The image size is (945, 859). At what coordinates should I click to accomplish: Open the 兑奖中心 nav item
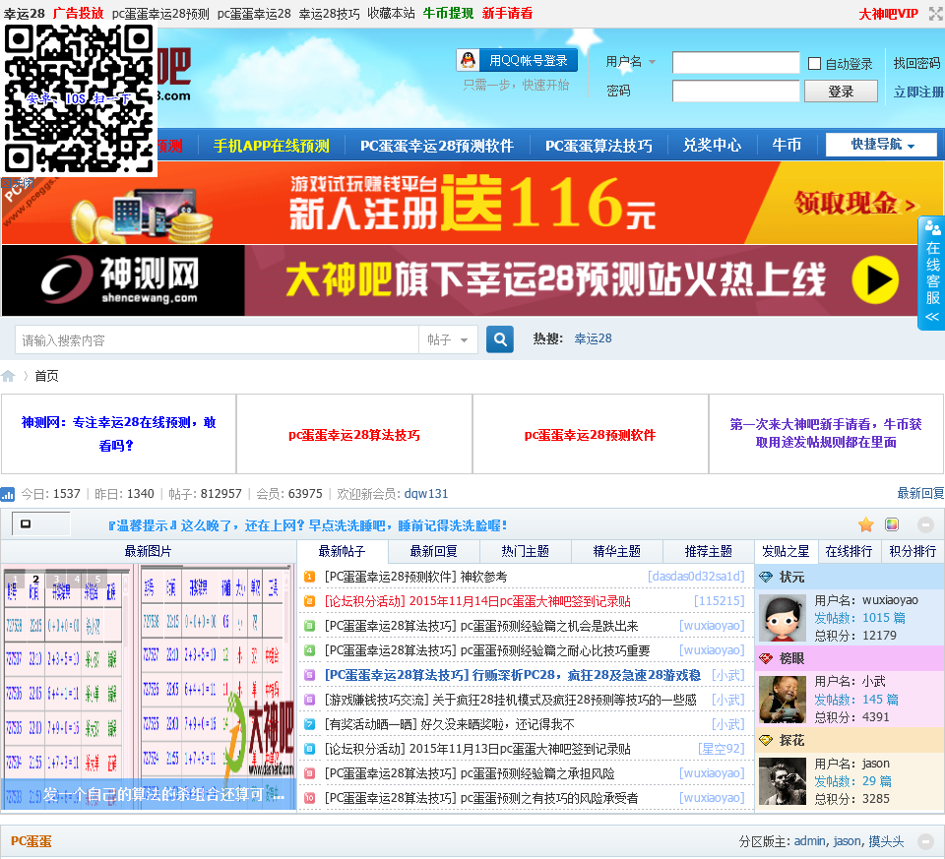click(x=712, y=146)
